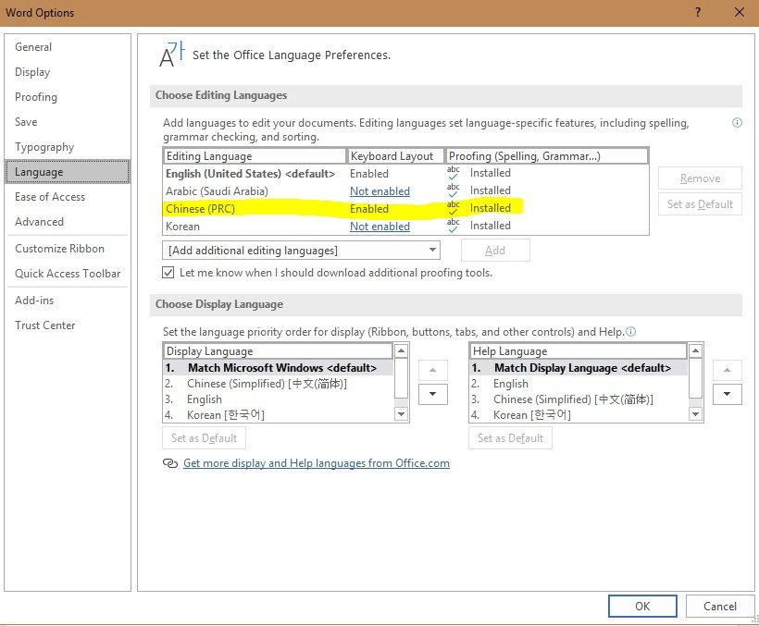Open the Advanced options category
The width and height of the screenshot is (759, 626).
point(68,222)
